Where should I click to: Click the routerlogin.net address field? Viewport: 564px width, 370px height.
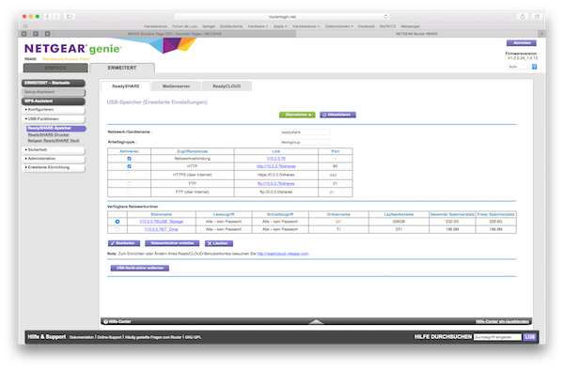[282, 17]
